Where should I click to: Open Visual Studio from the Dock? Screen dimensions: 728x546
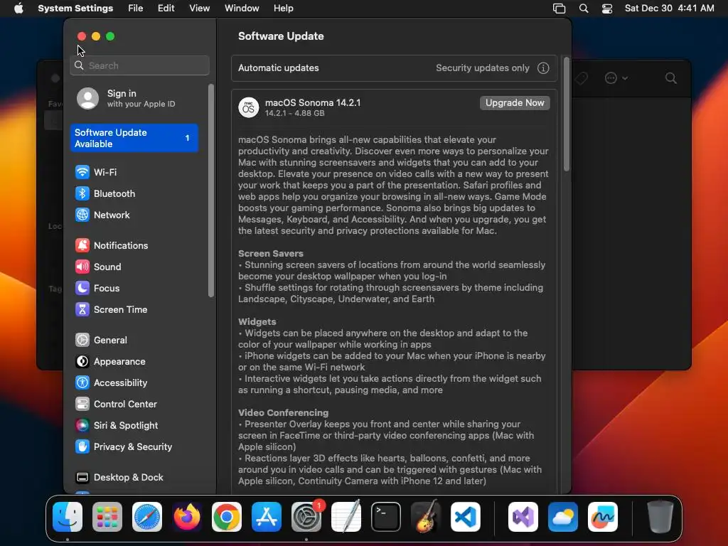pyautogui.click(x=523, y=517)
